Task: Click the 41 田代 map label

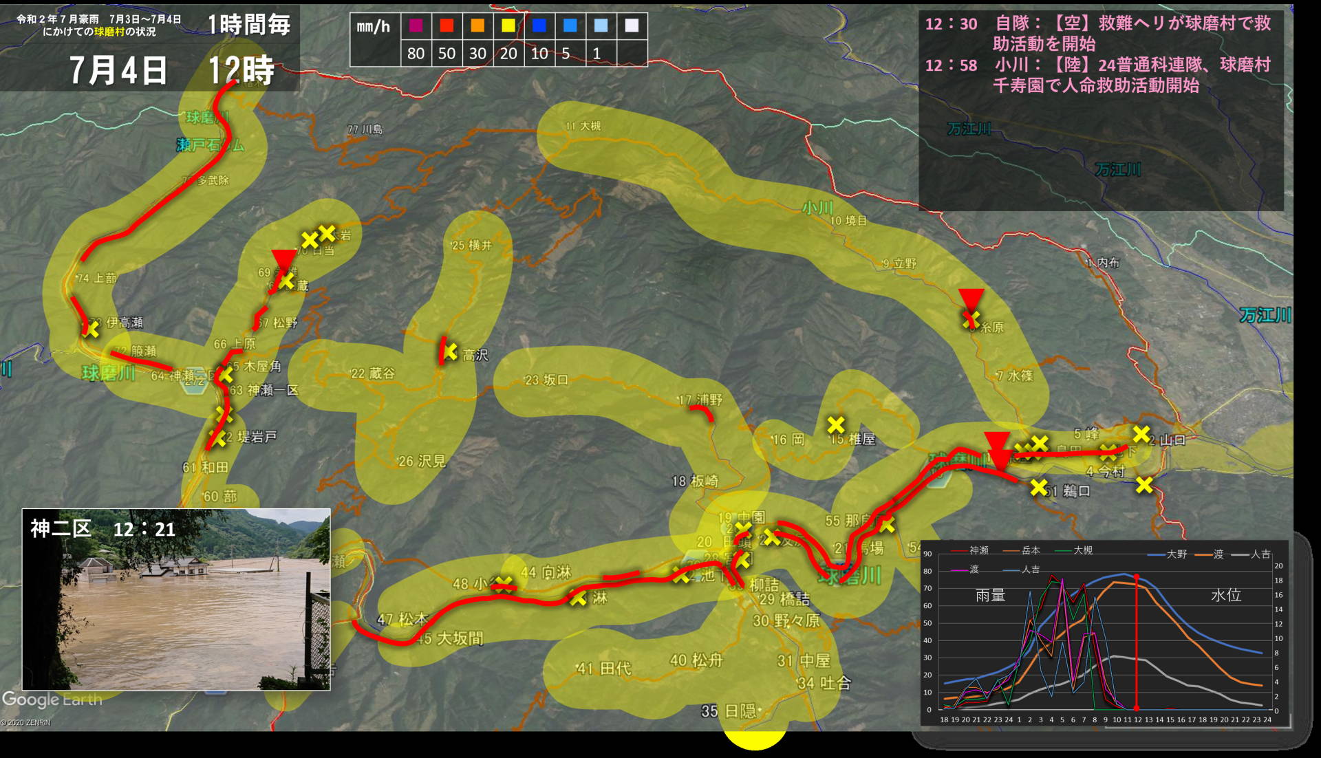Action: [x=604, y=669]
